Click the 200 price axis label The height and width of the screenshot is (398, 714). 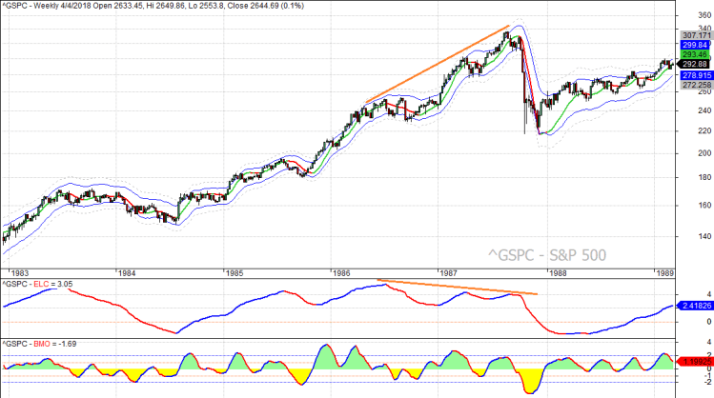[704, 153]
